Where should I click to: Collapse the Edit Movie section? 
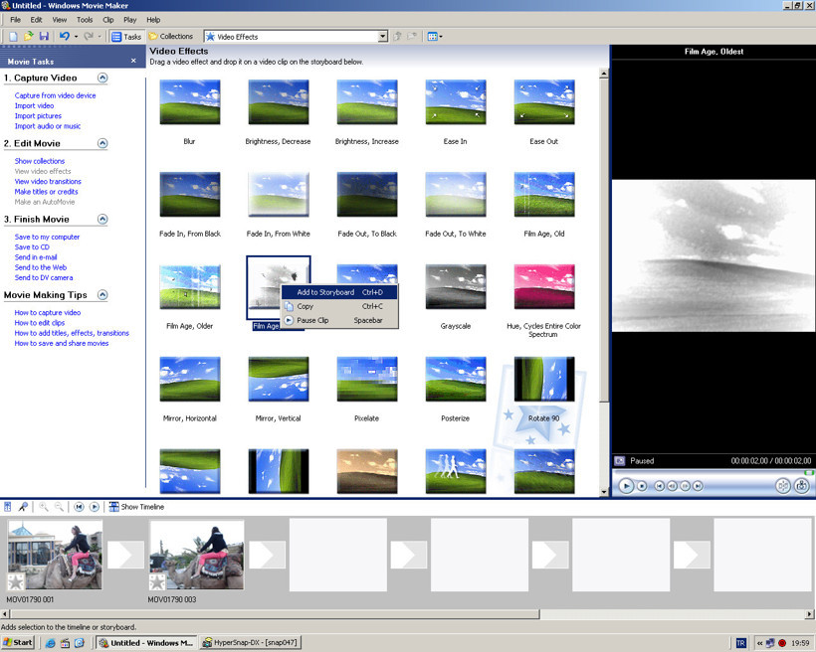point(102,143)
